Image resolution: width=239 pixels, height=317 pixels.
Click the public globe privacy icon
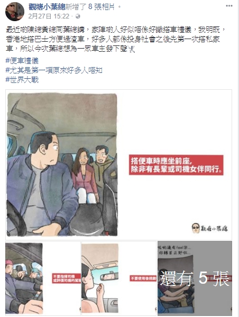click(x=78, y=16)
